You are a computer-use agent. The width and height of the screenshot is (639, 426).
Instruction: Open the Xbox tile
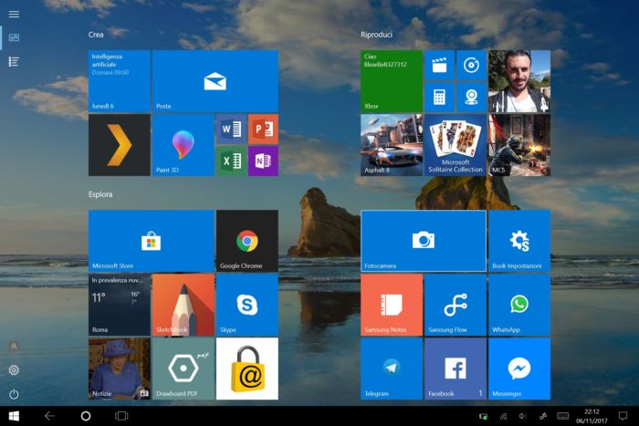pos(392,81)
